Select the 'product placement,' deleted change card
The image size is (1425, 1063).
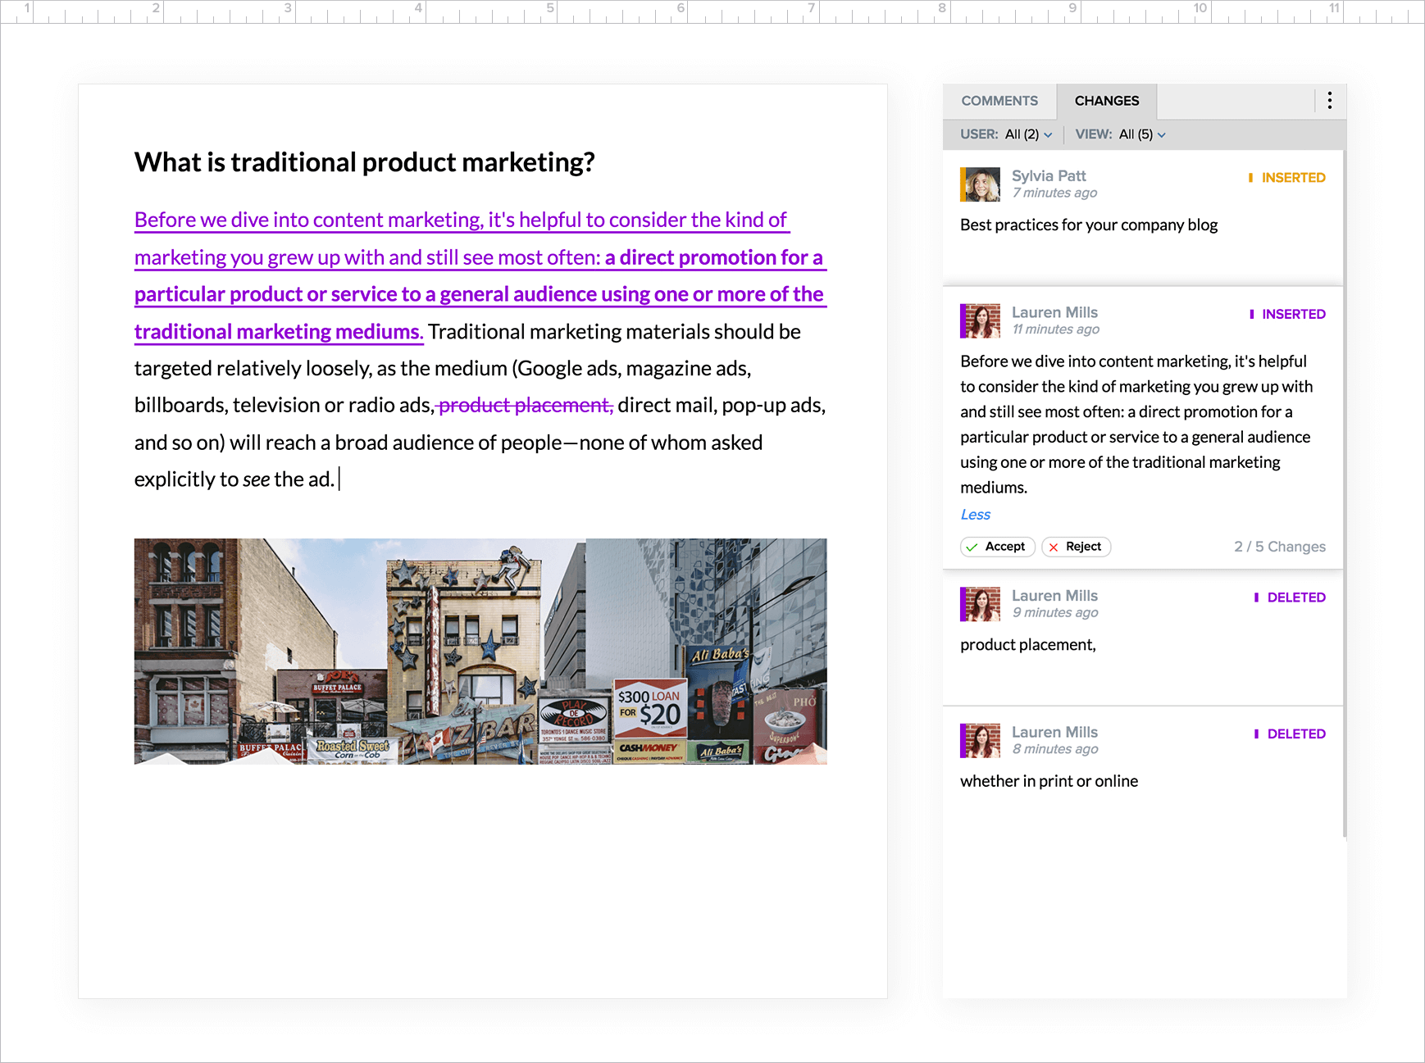[1143, 638]
